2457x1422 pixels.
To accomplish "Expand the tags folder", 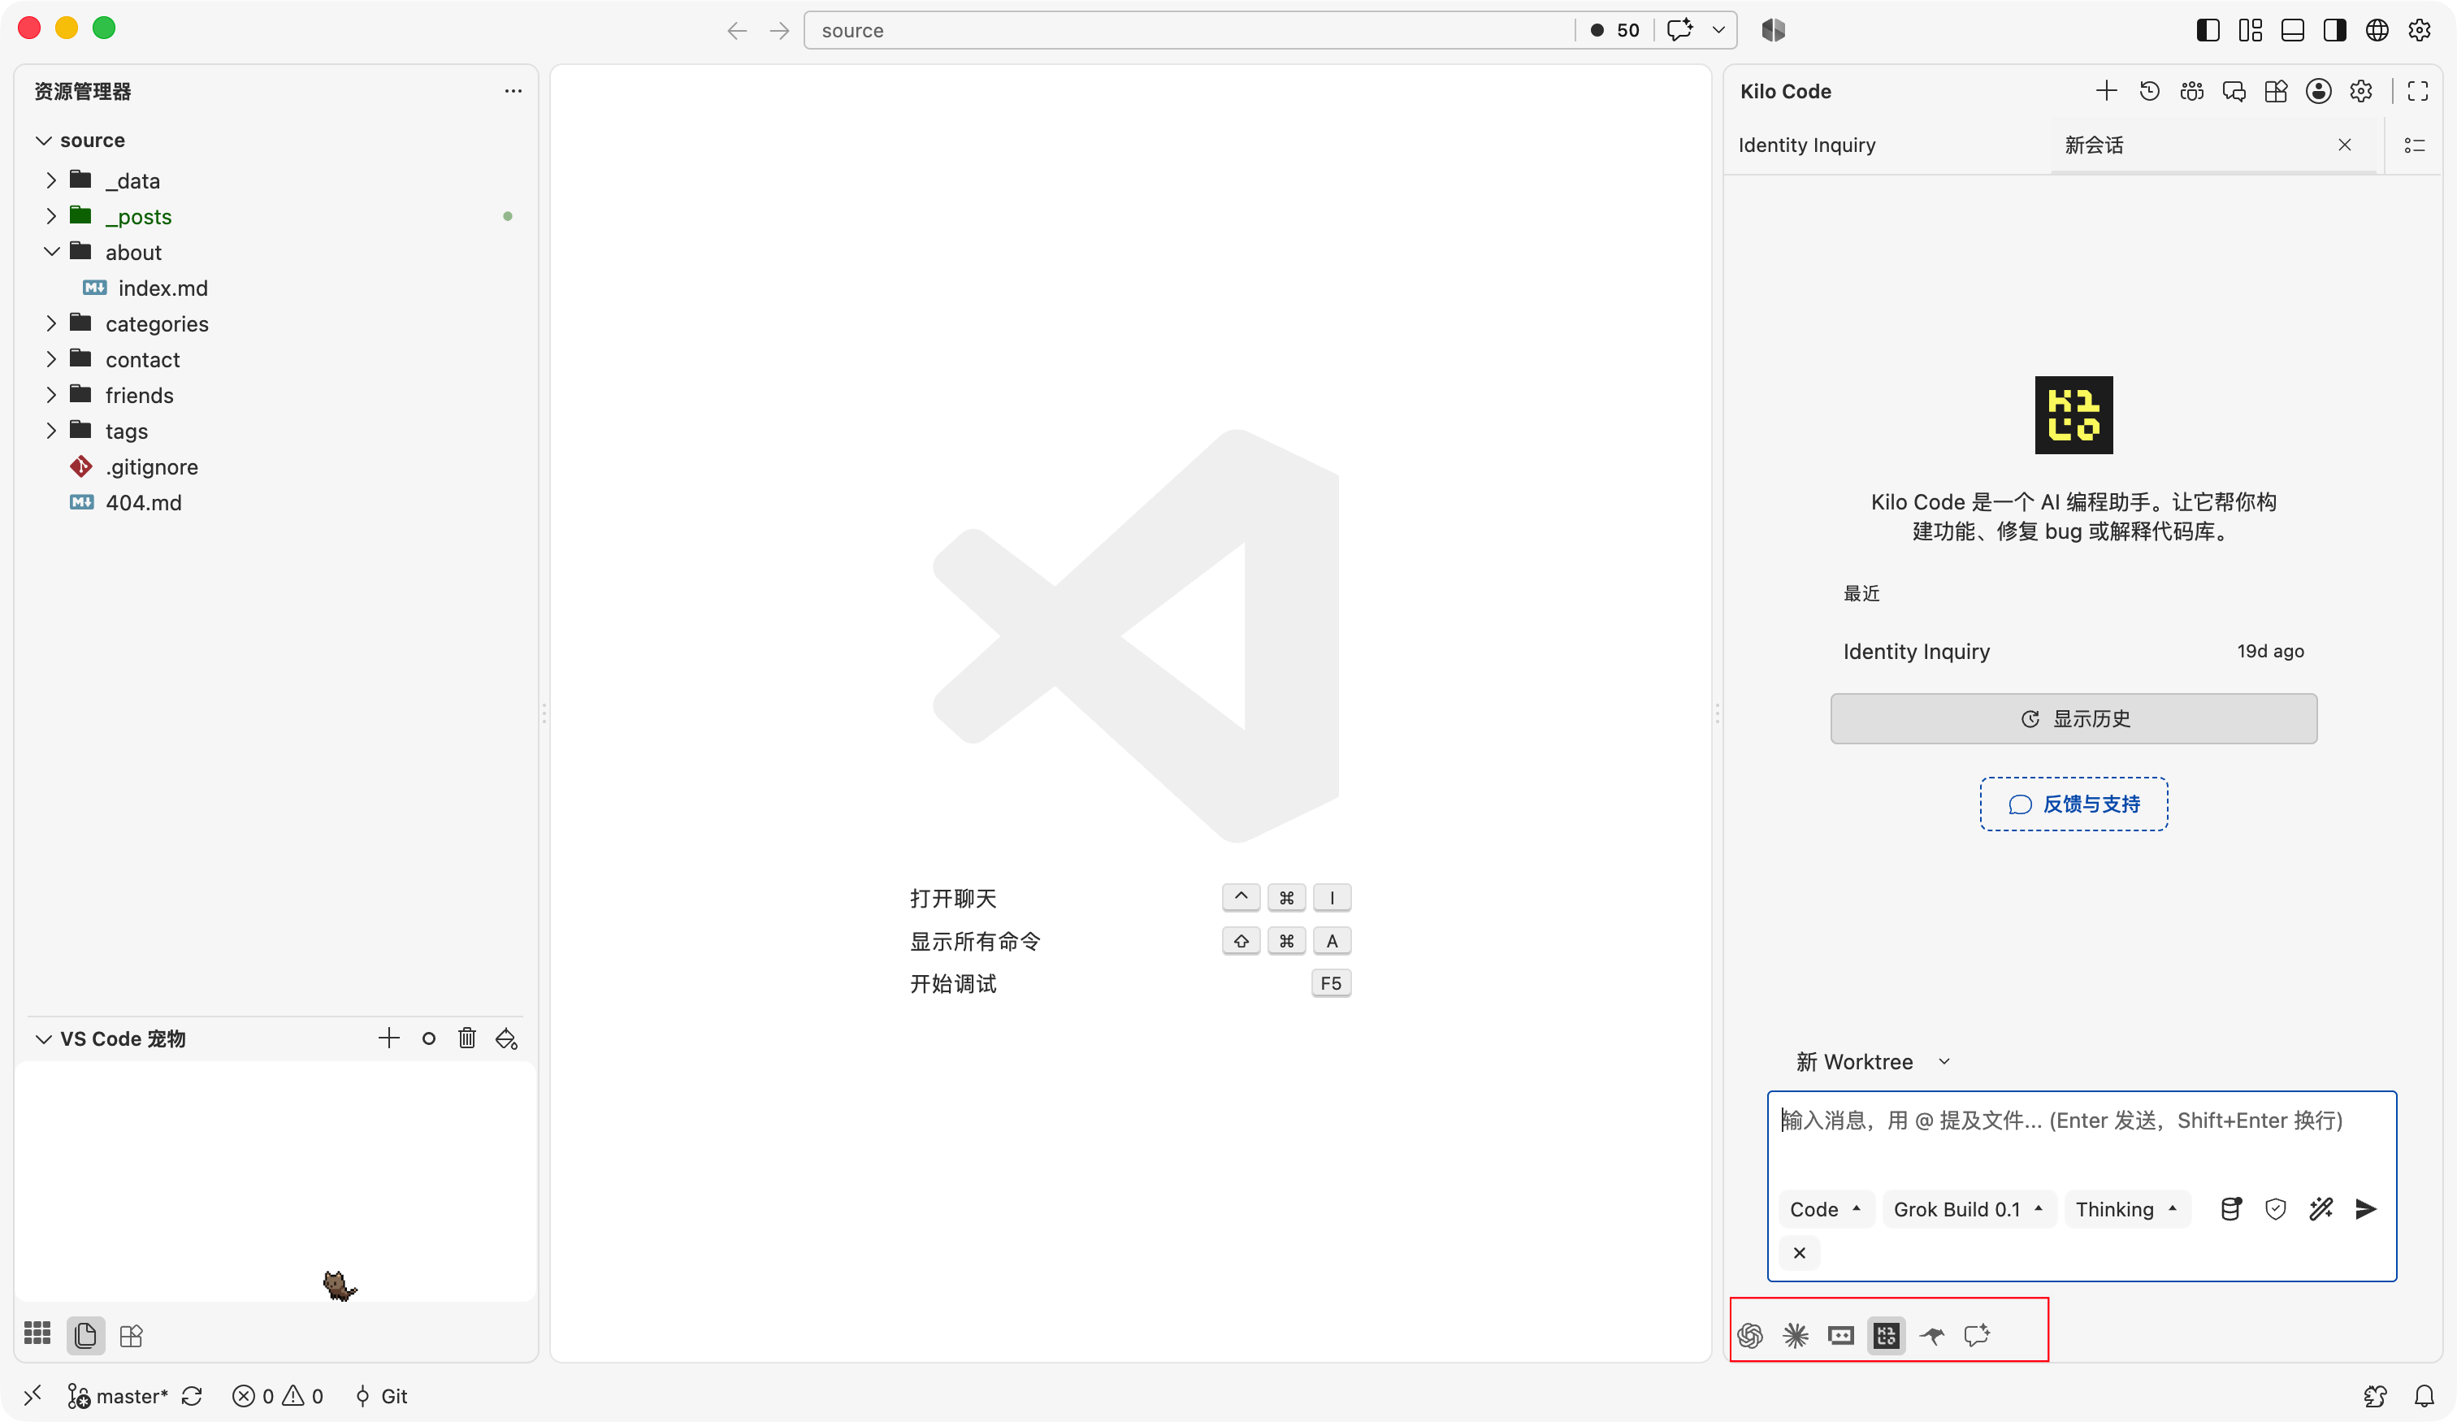I will [x=52, y=431].
